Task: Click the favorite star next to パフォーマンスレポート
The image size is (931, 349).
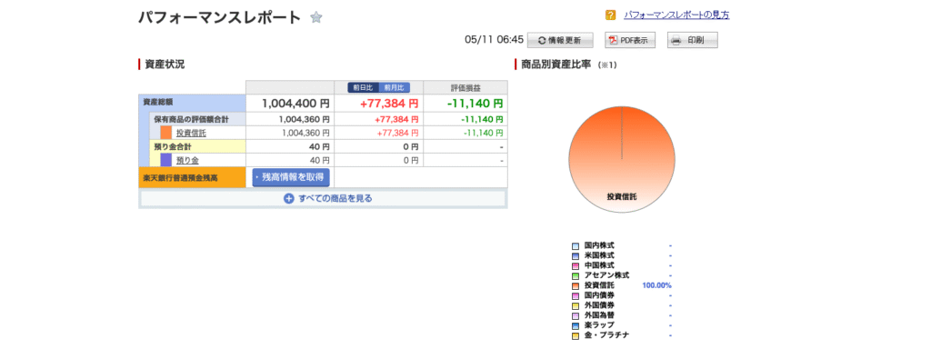Action: point(315,18)
